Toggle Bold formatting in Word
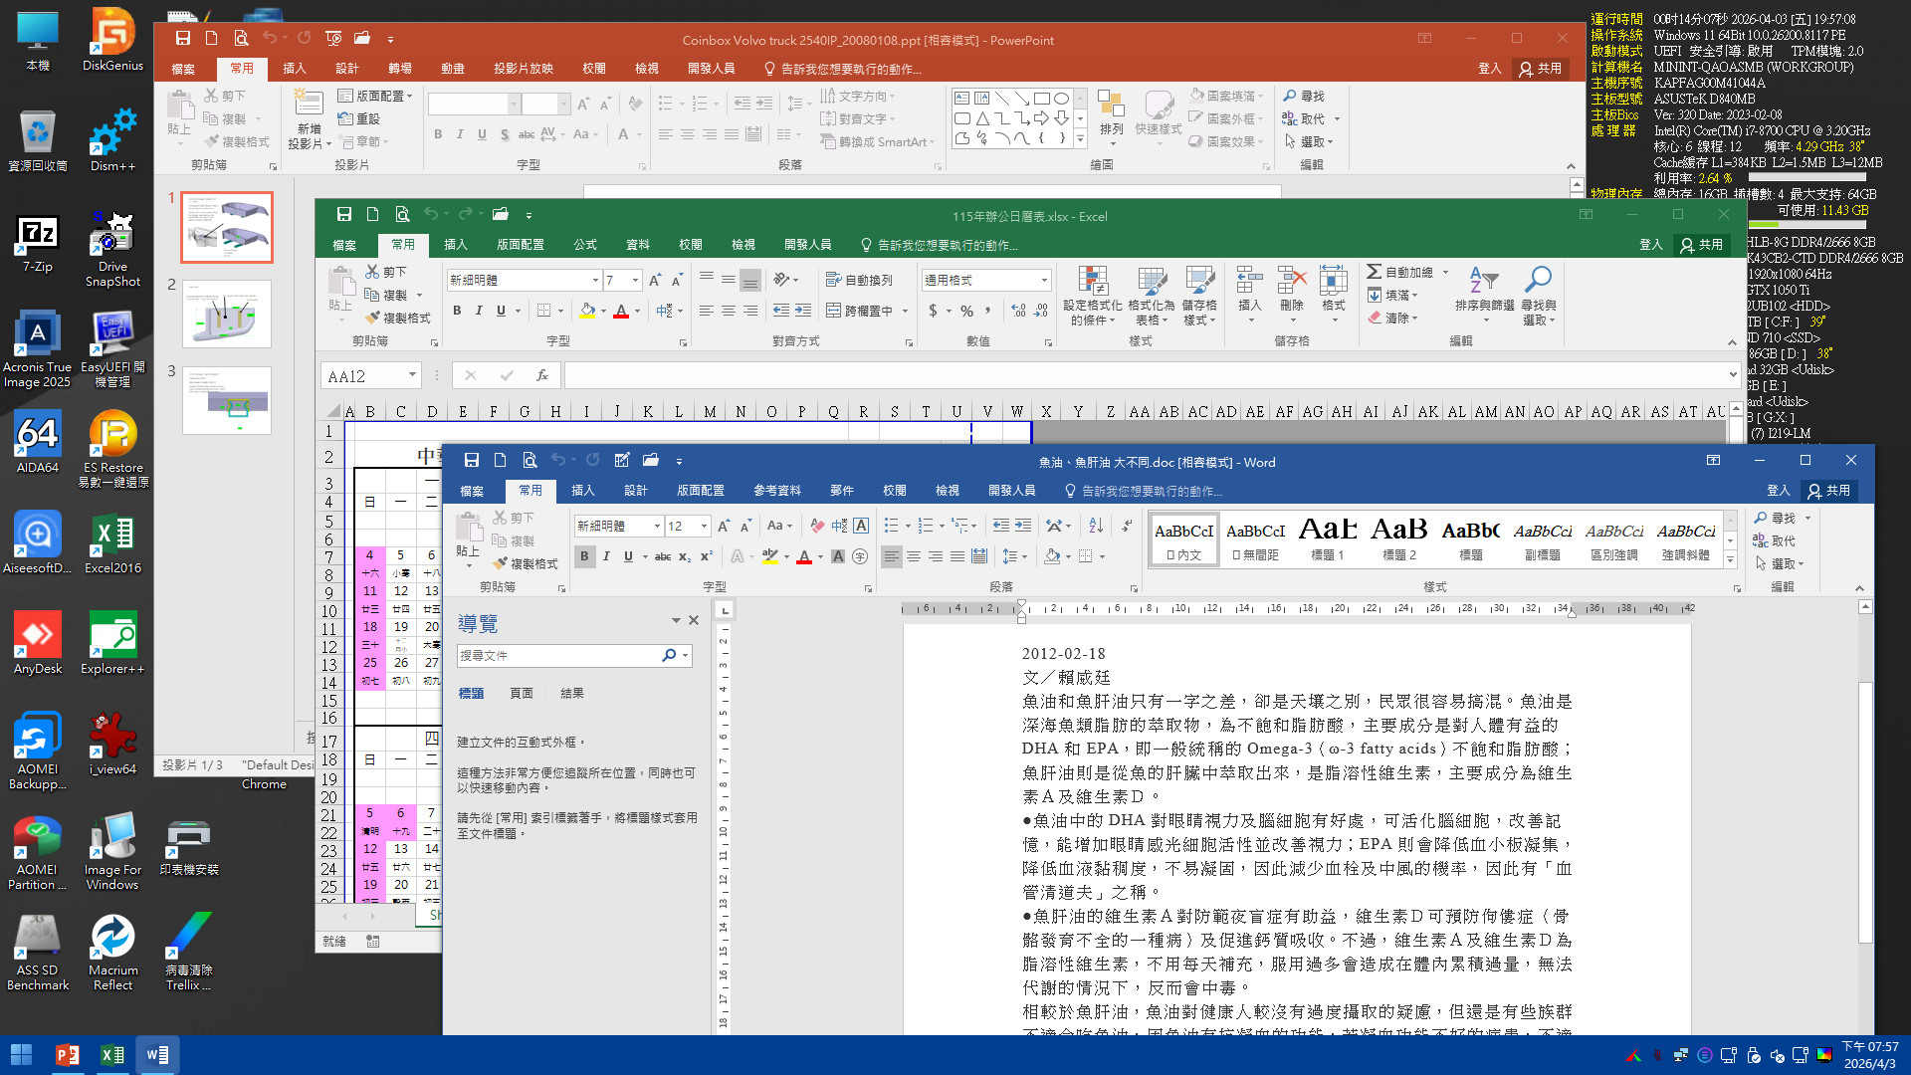Screen dimensions: 1911x1075 (584, 556)
